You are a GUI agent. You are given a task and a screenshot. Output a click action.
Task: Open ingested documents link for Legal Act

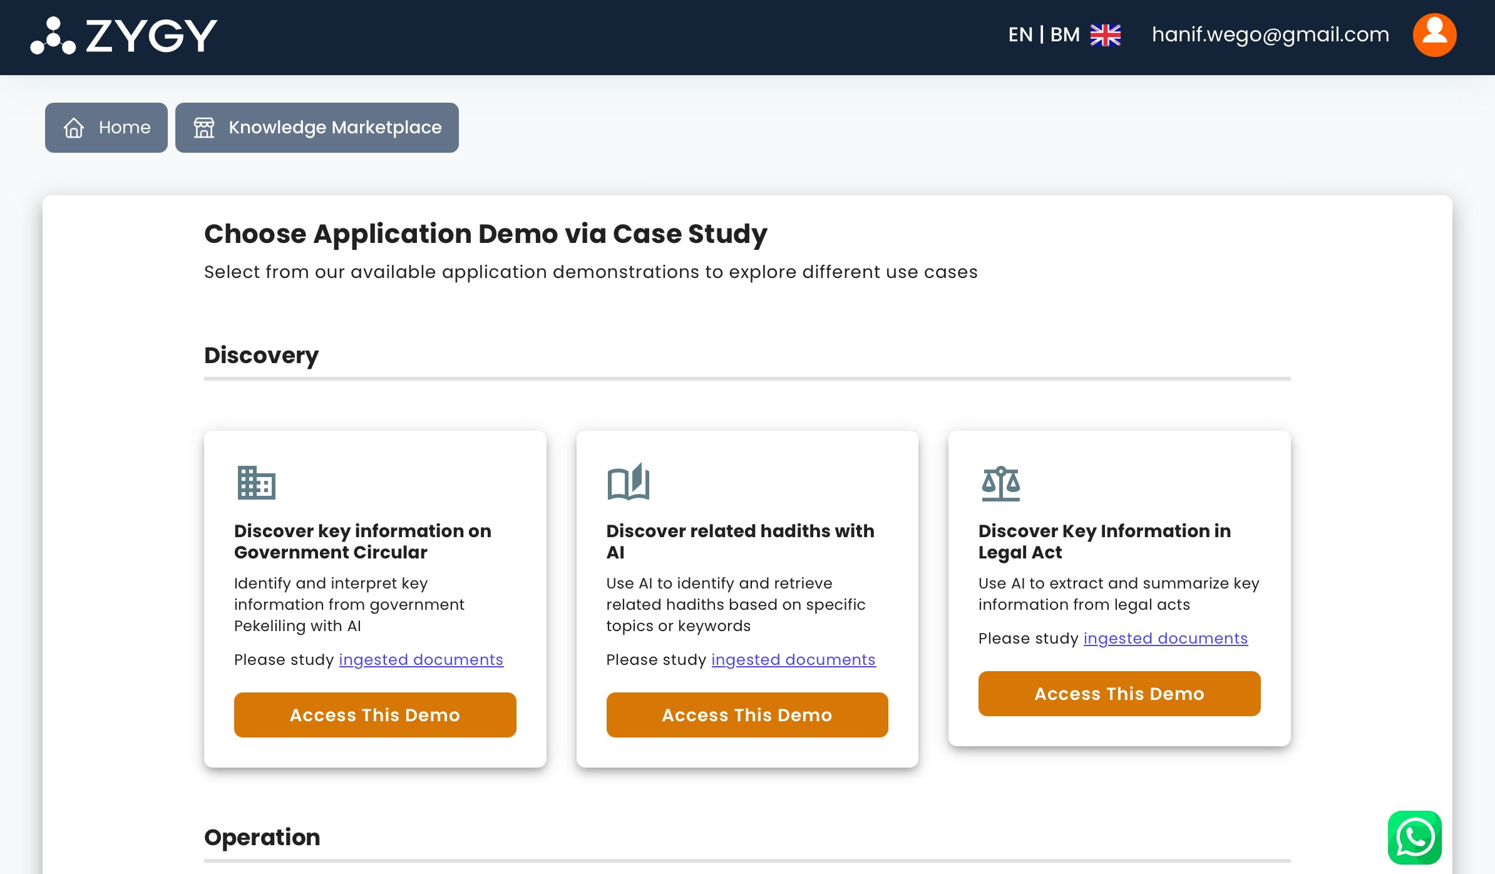[x=1165, y=639]
